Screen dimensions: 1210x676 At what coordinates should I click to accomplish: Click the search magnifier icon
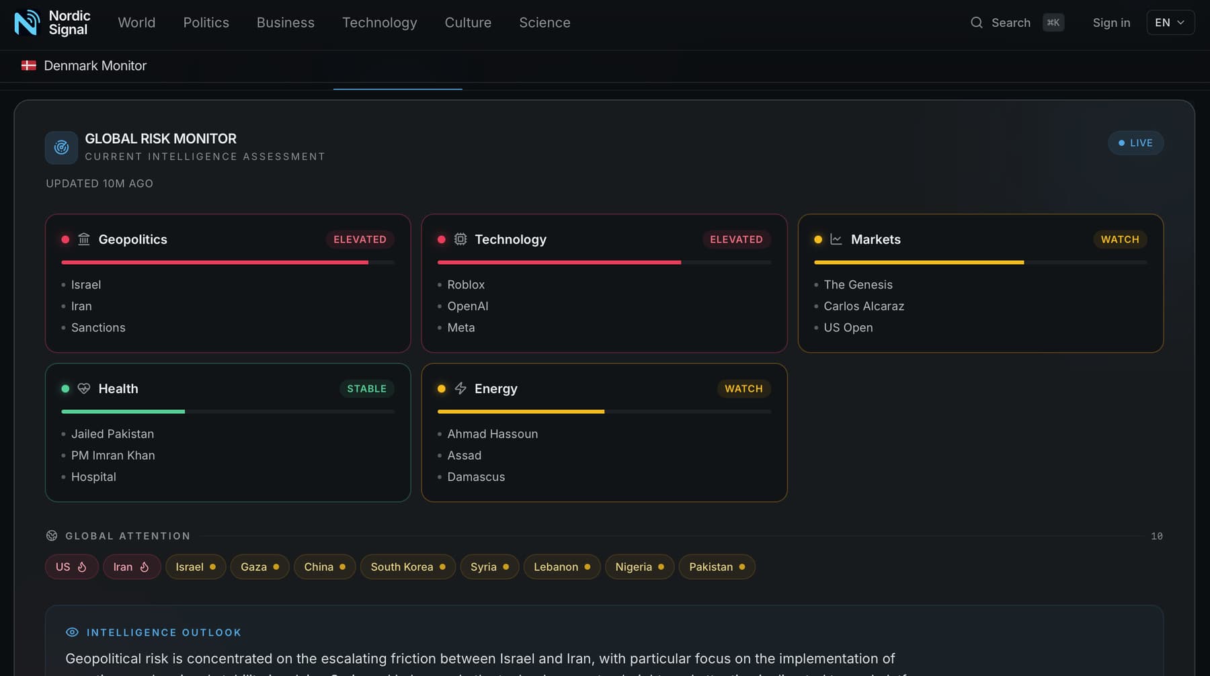click(x=976, y=23)
